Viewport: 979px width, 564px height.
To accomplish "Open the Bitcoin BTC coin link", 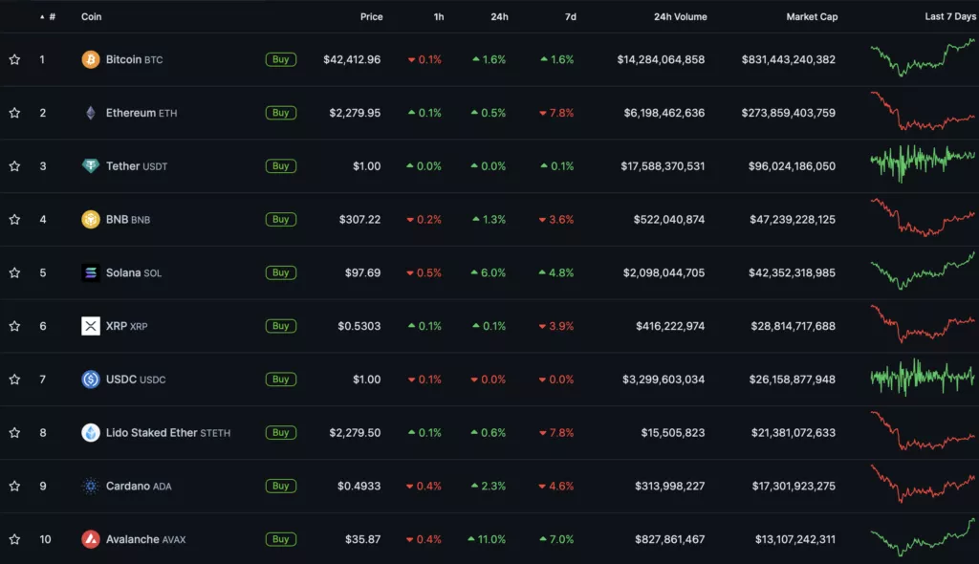I will point(134,59).
